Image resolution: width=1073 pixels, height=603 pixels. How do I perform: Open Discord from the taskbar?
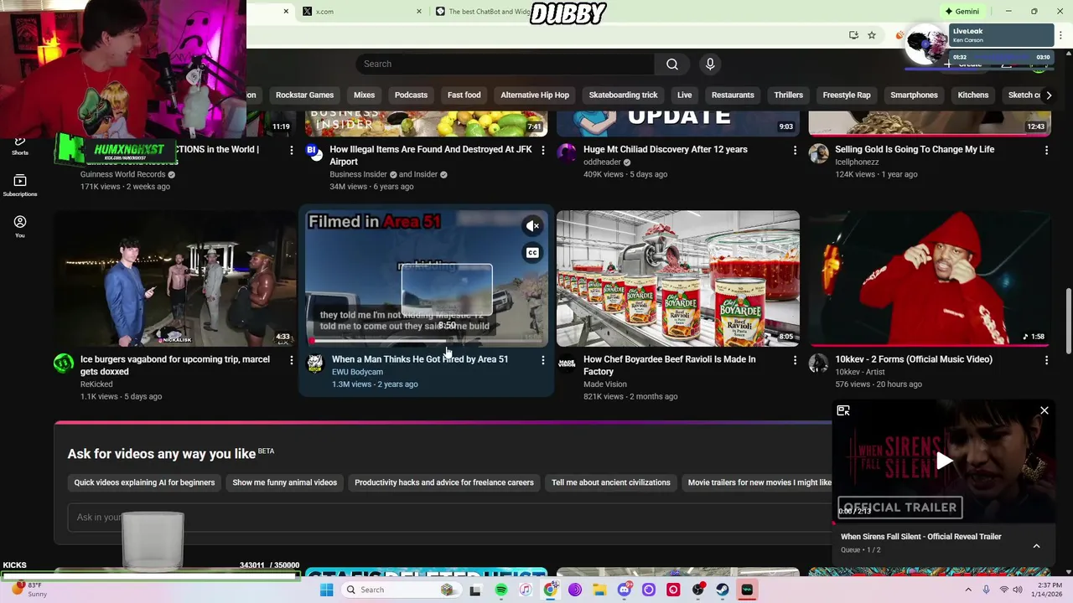coord(624,590)
